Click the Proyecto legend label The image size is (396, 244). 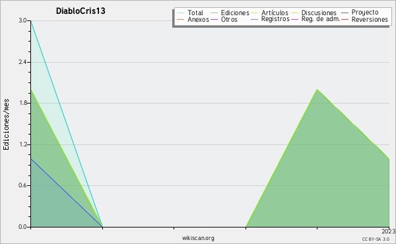pos(365,12)
